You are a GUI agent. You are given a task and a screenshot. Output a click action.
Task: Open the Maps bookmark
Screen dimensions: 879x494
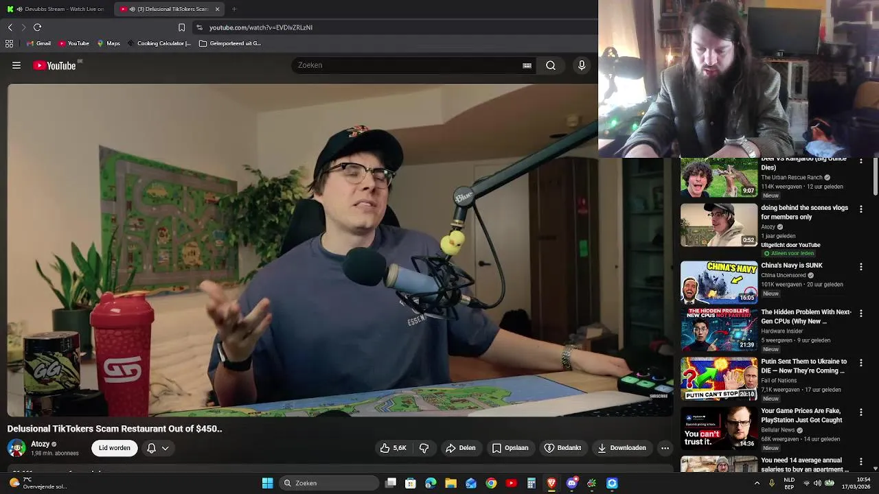pos(109,43)
